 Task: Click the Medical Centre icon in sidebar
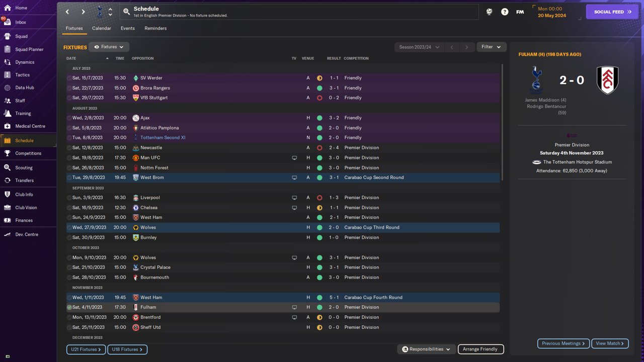8,126
